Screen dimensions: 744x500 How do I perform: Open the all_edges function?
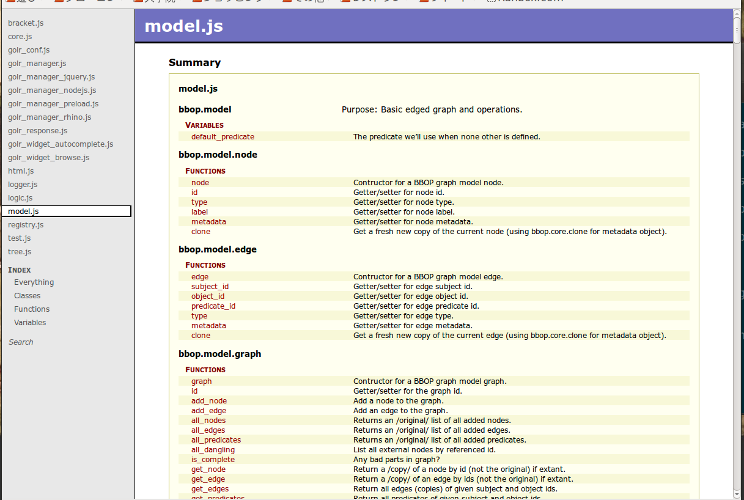[x=208, y=430]
